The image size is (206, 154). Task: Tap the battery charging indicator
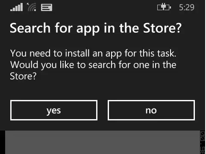pyautogui.click(x=164, y=7)
